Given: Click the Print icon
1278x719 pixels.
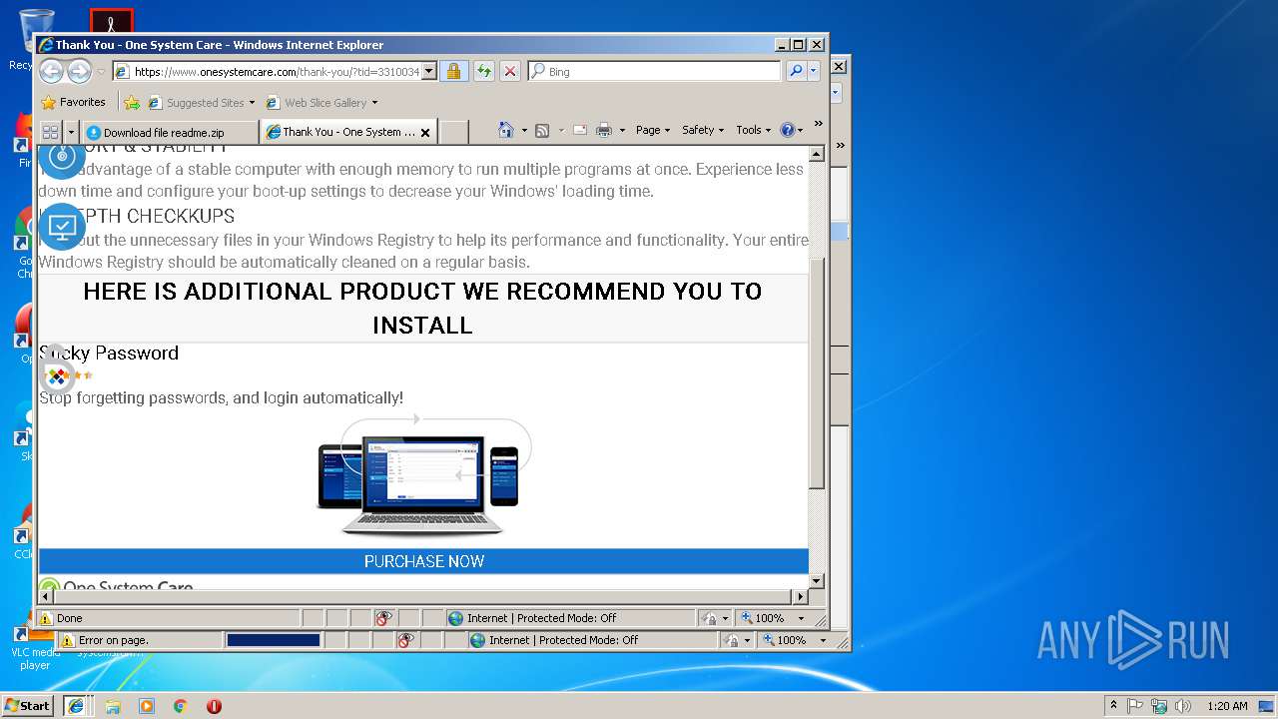Looking at the screenshot, I should 604,130.
